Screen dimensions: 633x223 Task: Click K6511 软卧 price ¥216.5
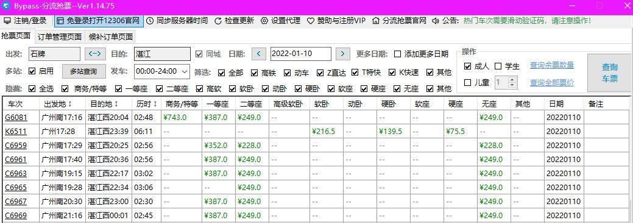[324, 132]
